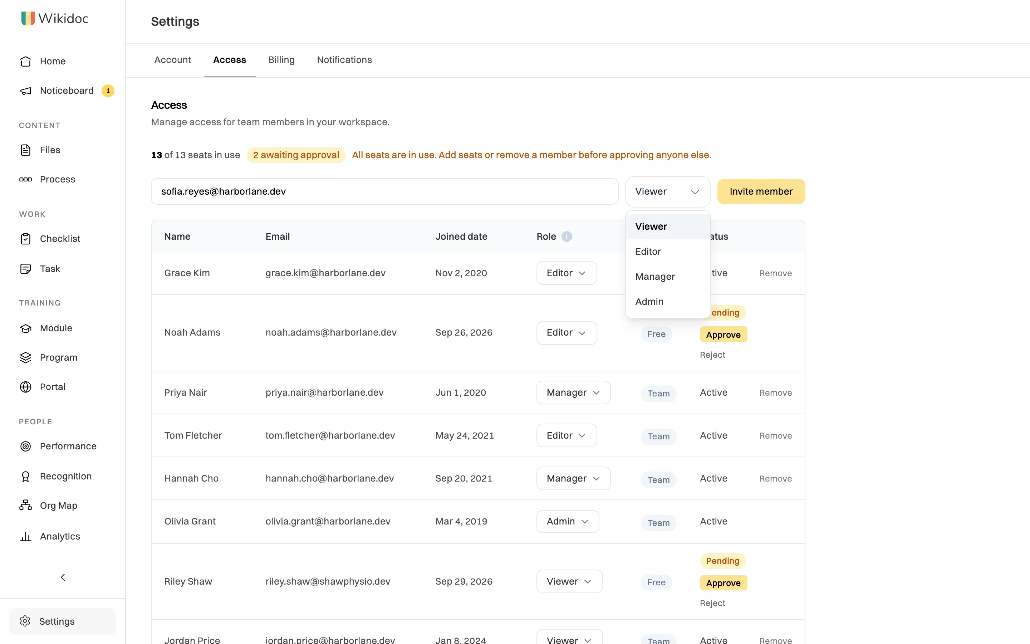The height and width of the screenshot is (644, 1030).
Task: Click the Program layers icon
Action: [x=25, y=358]
